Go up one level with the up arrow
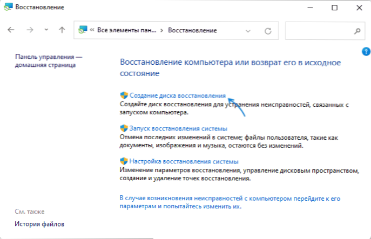 62,30
